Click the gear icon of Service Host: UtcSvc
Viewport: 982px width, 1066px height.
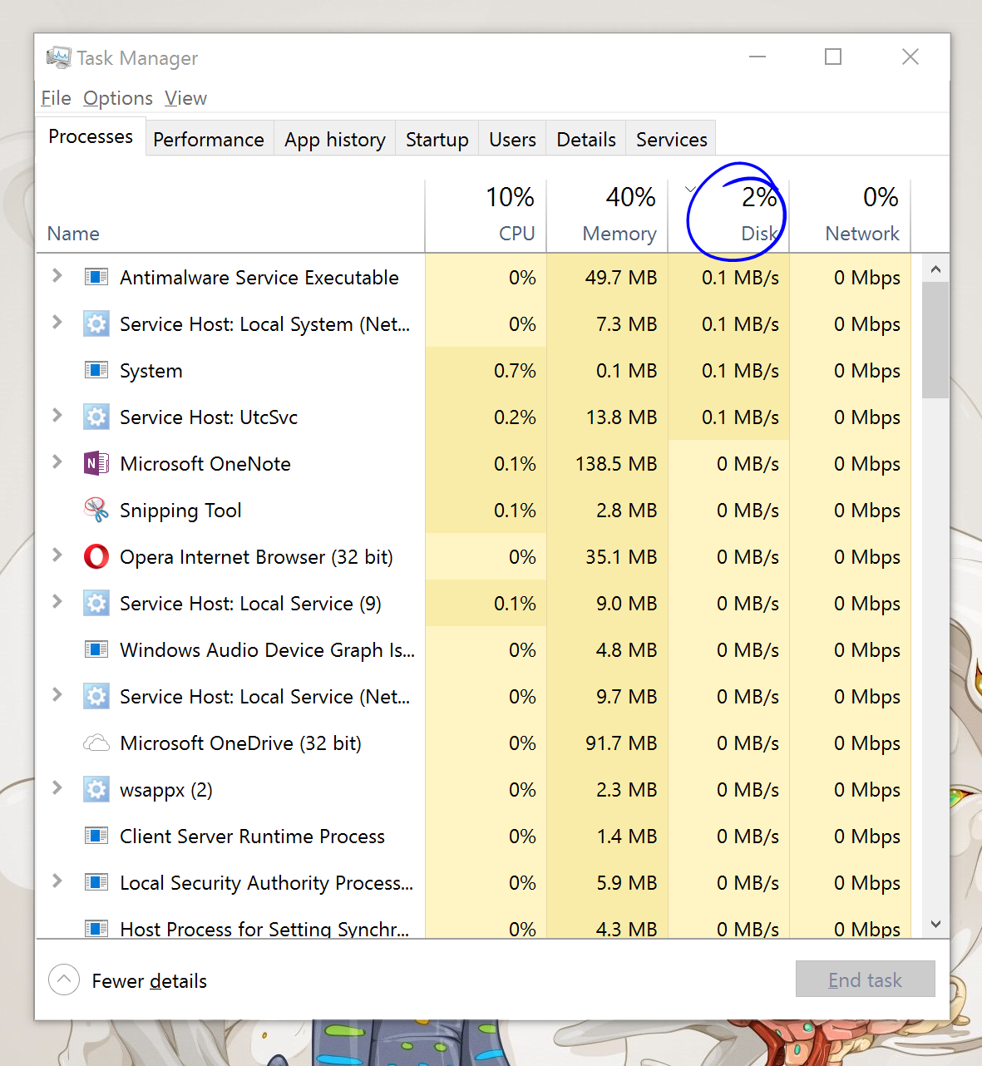pyautogui.click(x=96, y=417)
